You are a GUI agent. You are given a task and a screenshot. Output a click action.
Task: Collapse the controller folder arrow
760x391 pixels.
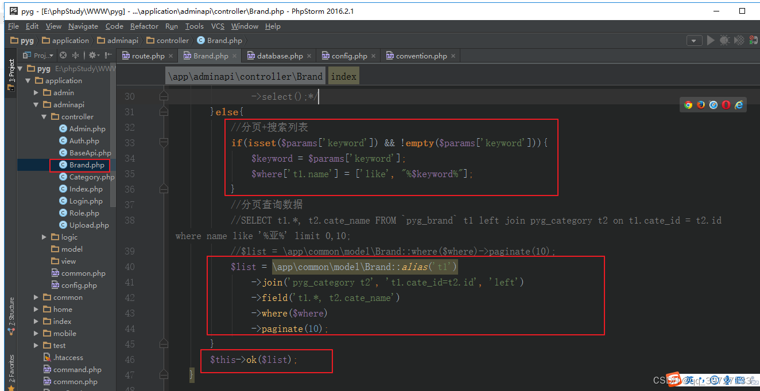point(45,116)
